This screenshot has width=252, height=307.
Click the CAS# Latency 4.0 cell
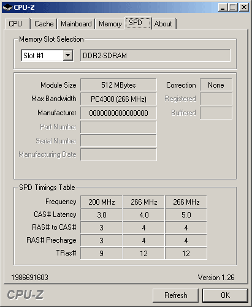pos(144,215)
